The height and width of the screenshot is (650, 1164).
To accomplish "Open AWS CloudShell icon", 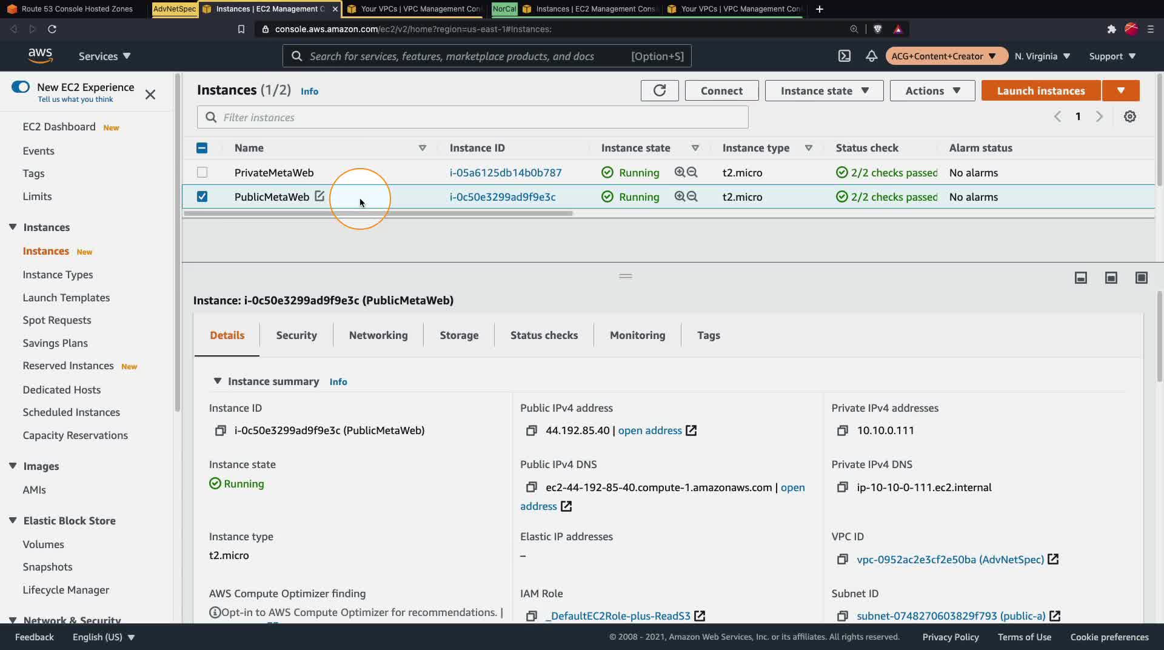I will click(845, 56).
